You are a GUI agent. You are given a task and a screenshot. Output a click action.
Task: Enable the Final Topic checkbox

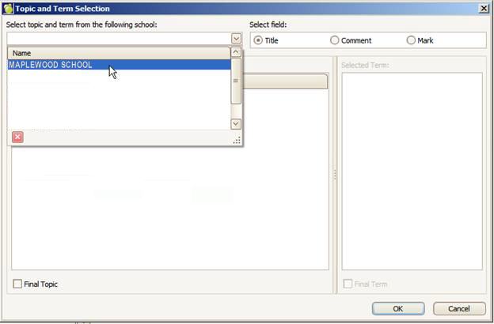17,284
